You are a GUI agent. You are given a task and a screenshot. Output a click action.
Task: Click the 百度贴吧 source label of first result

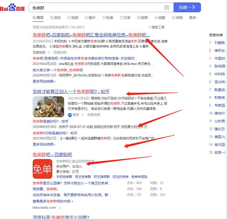39,52
